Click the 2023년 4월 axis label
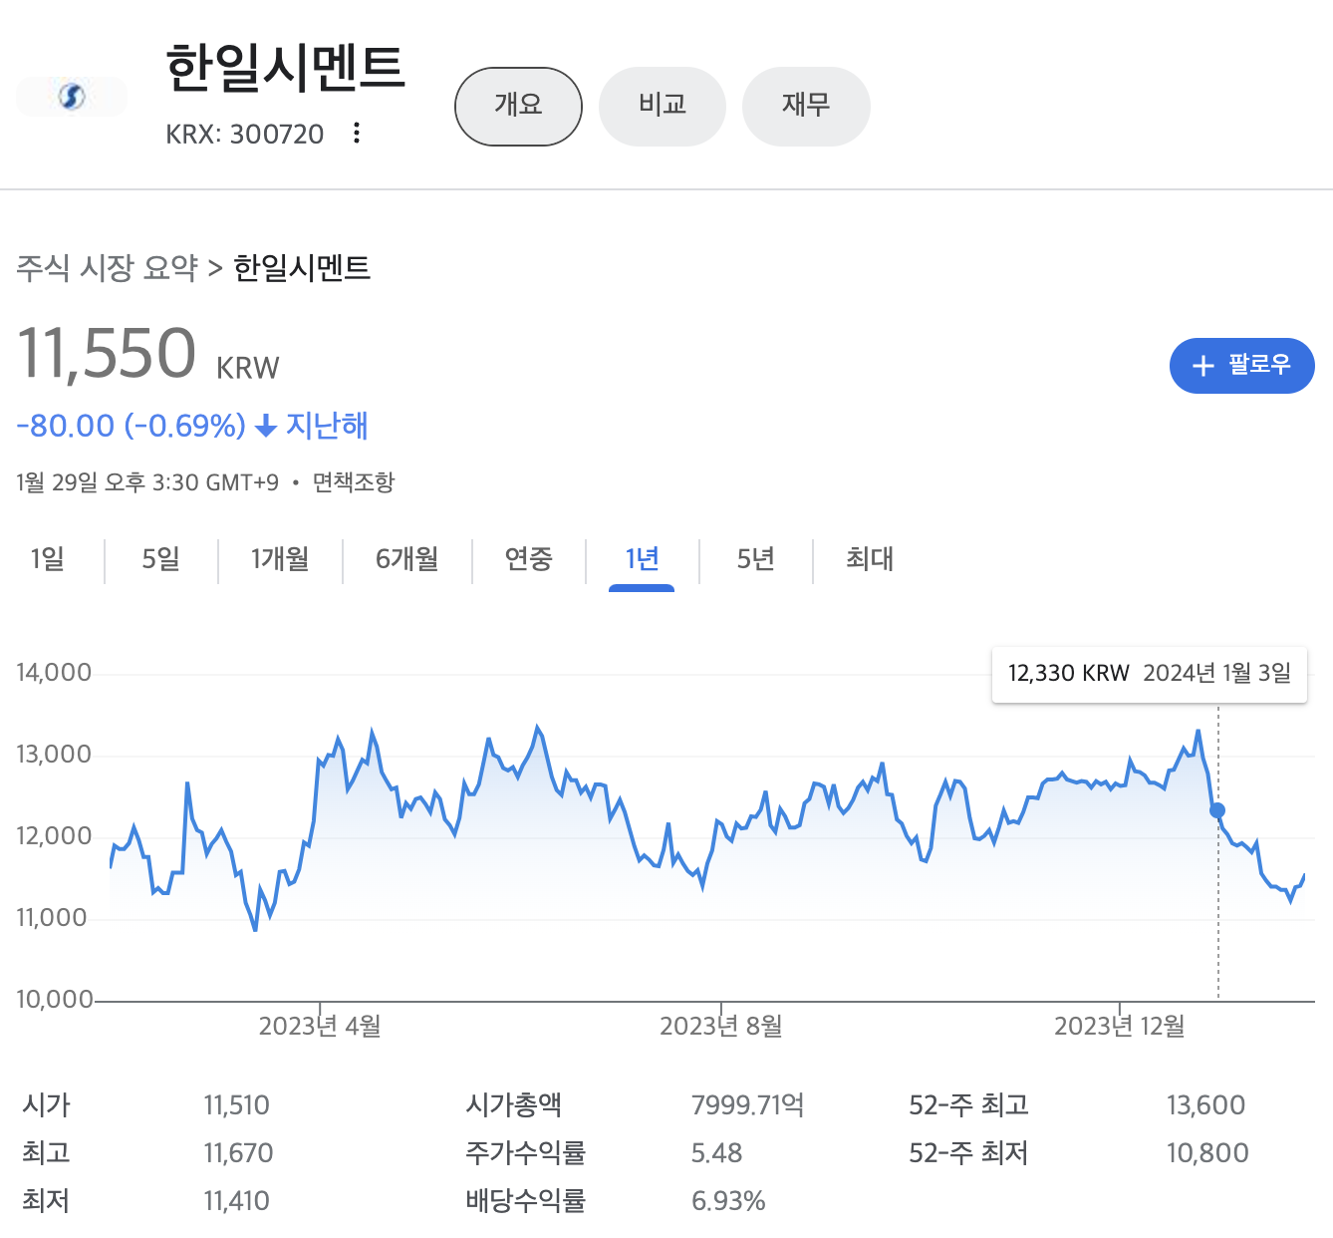This screenshot has width=1333, height=1238. 320,1026
